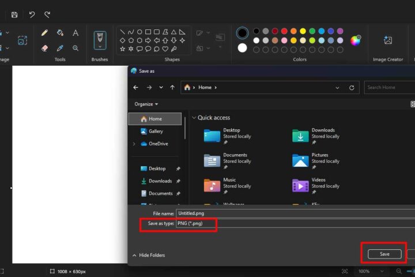Pick the Heart shape
The height and width of the screenshot is (277, 415).
tap(165, 49)
